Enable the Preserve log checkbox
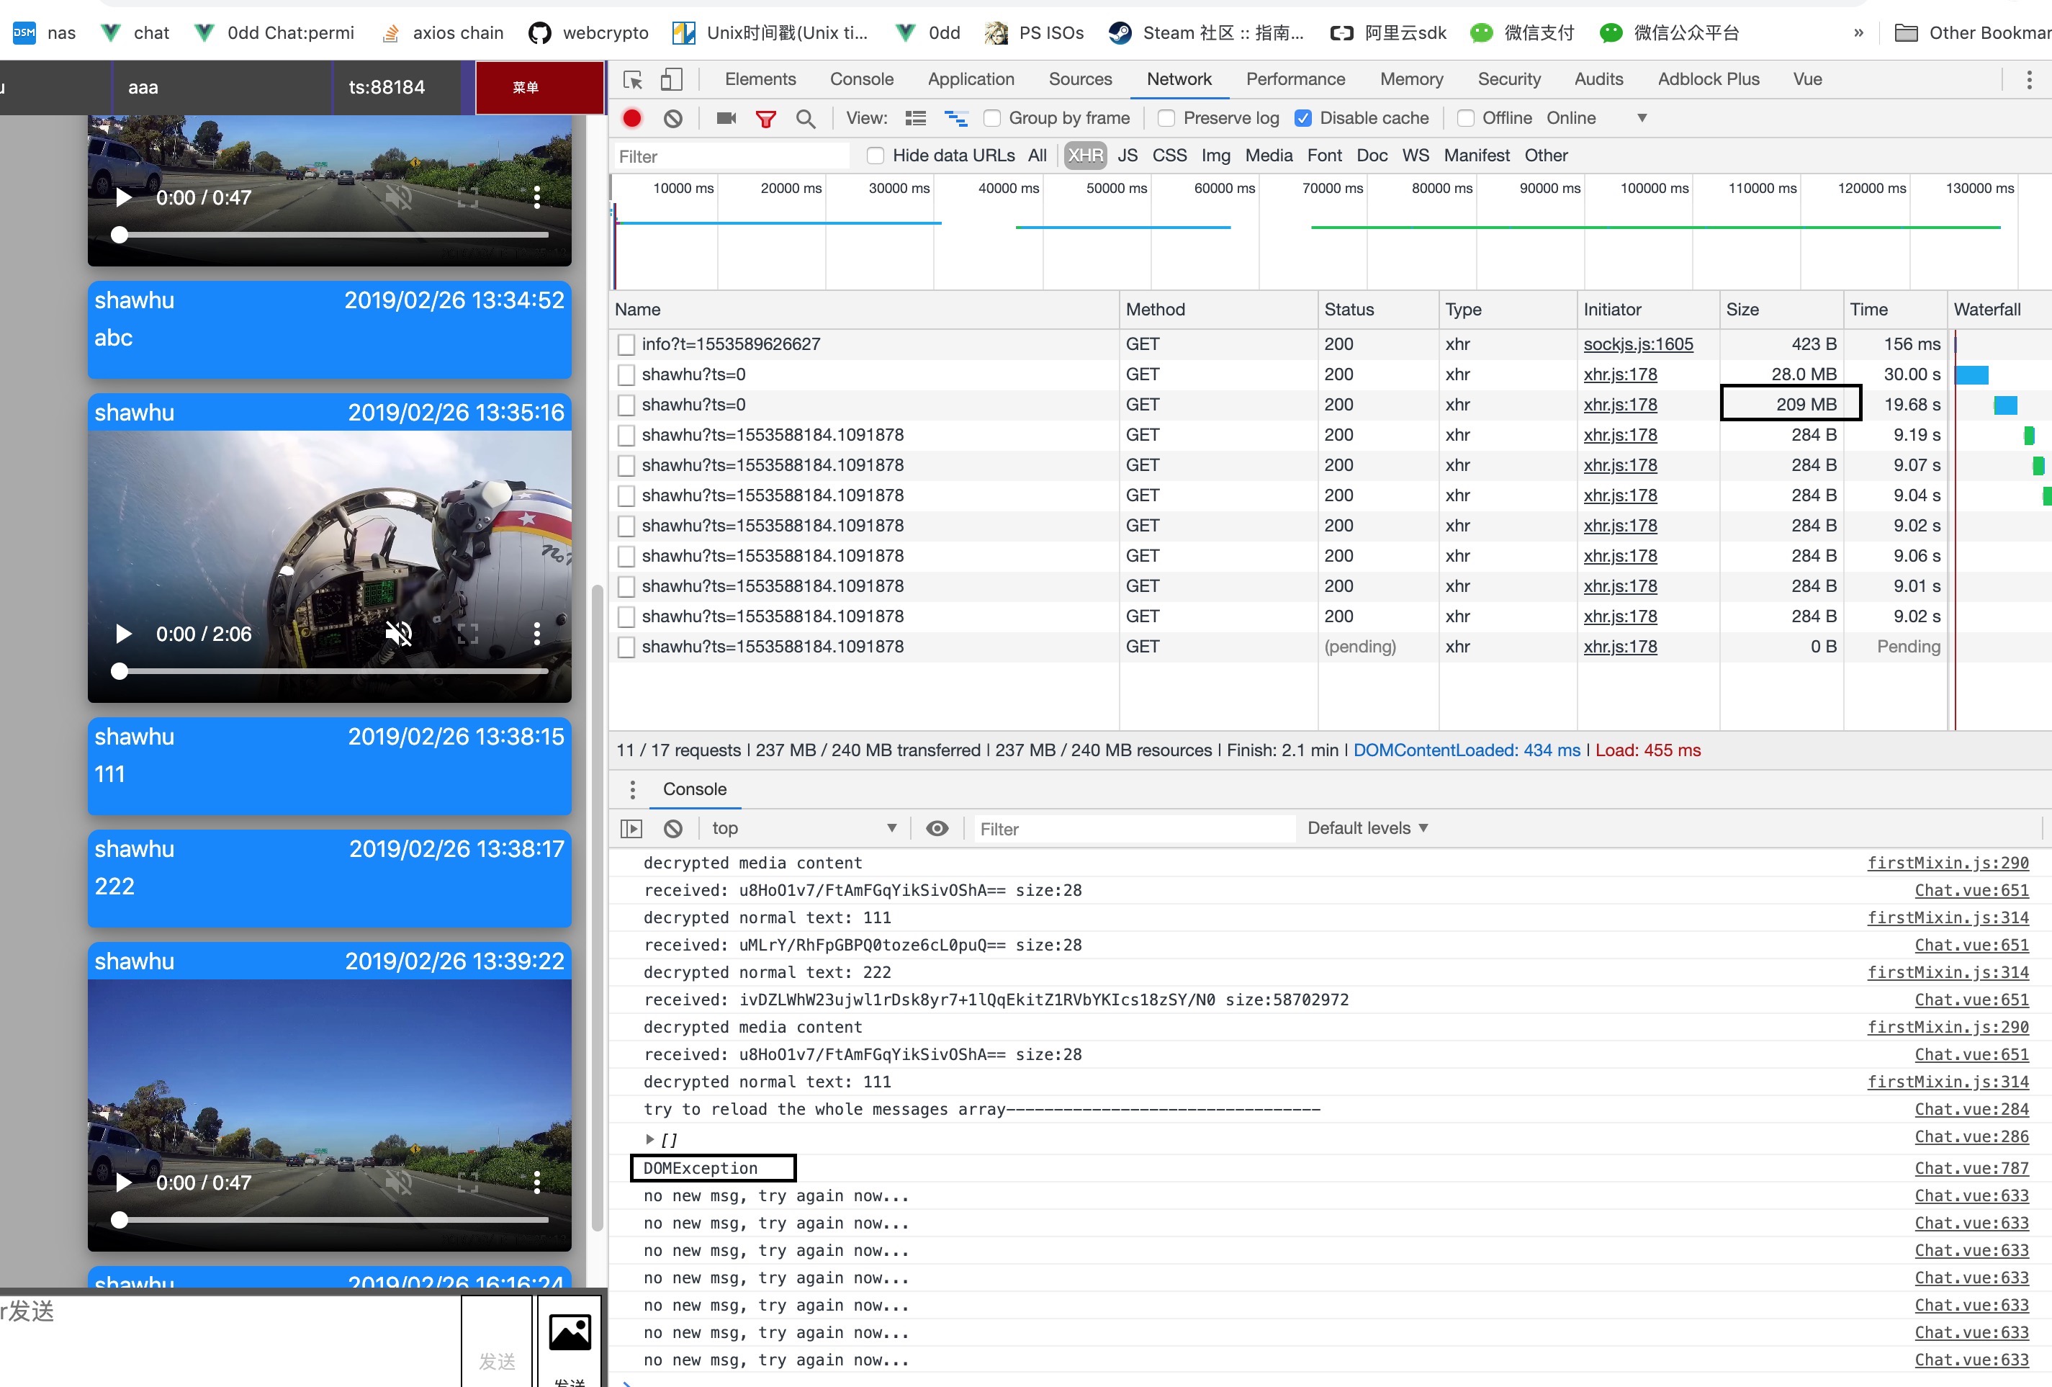 tap(1166, 117)
